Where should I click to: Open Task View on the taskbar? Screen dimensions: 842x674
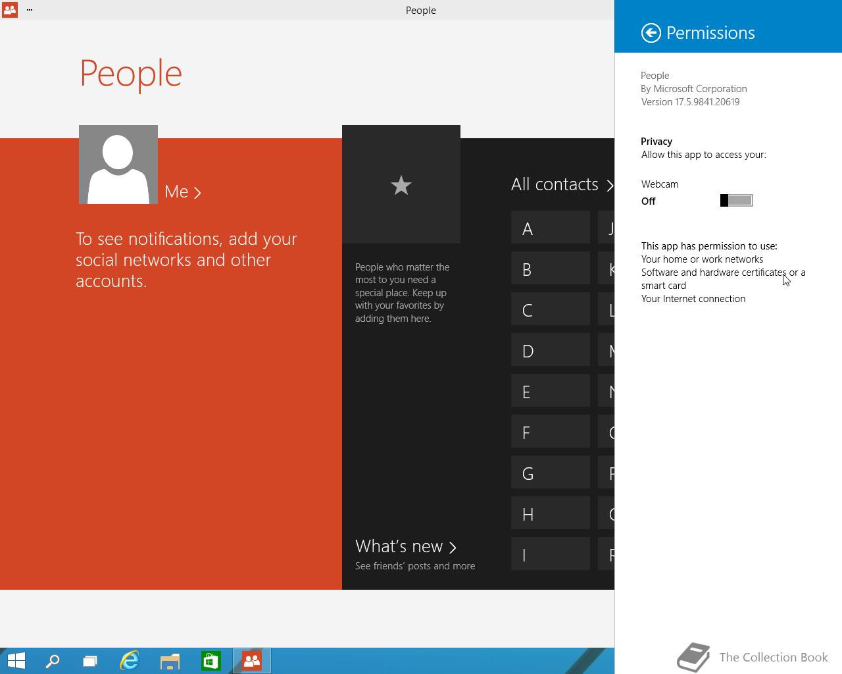tap(90, 661)
